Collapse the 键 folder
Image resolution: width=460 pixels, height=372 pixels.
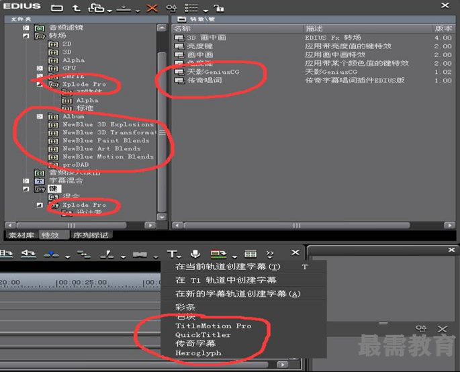pyautogui.click(x=26, y=189)
